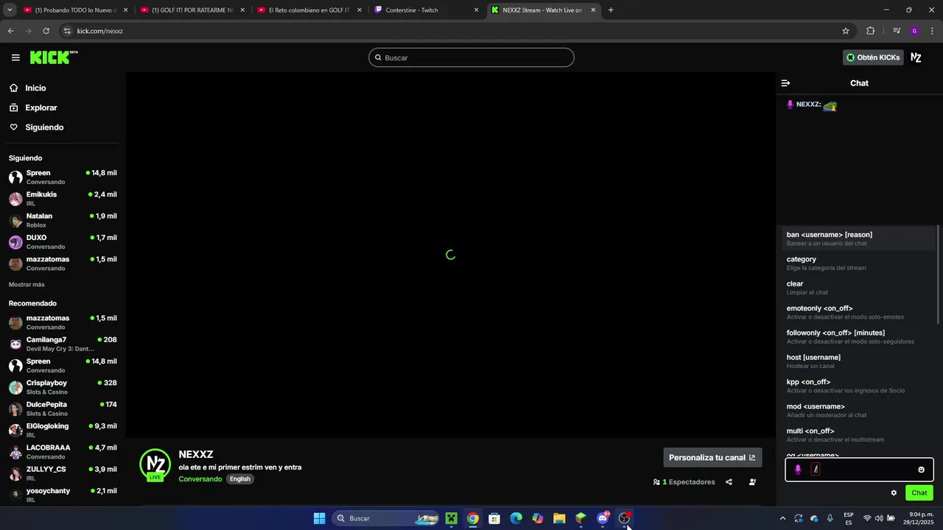
Task: Select the 'ban <username> [reason]' command
Action: 858,239
